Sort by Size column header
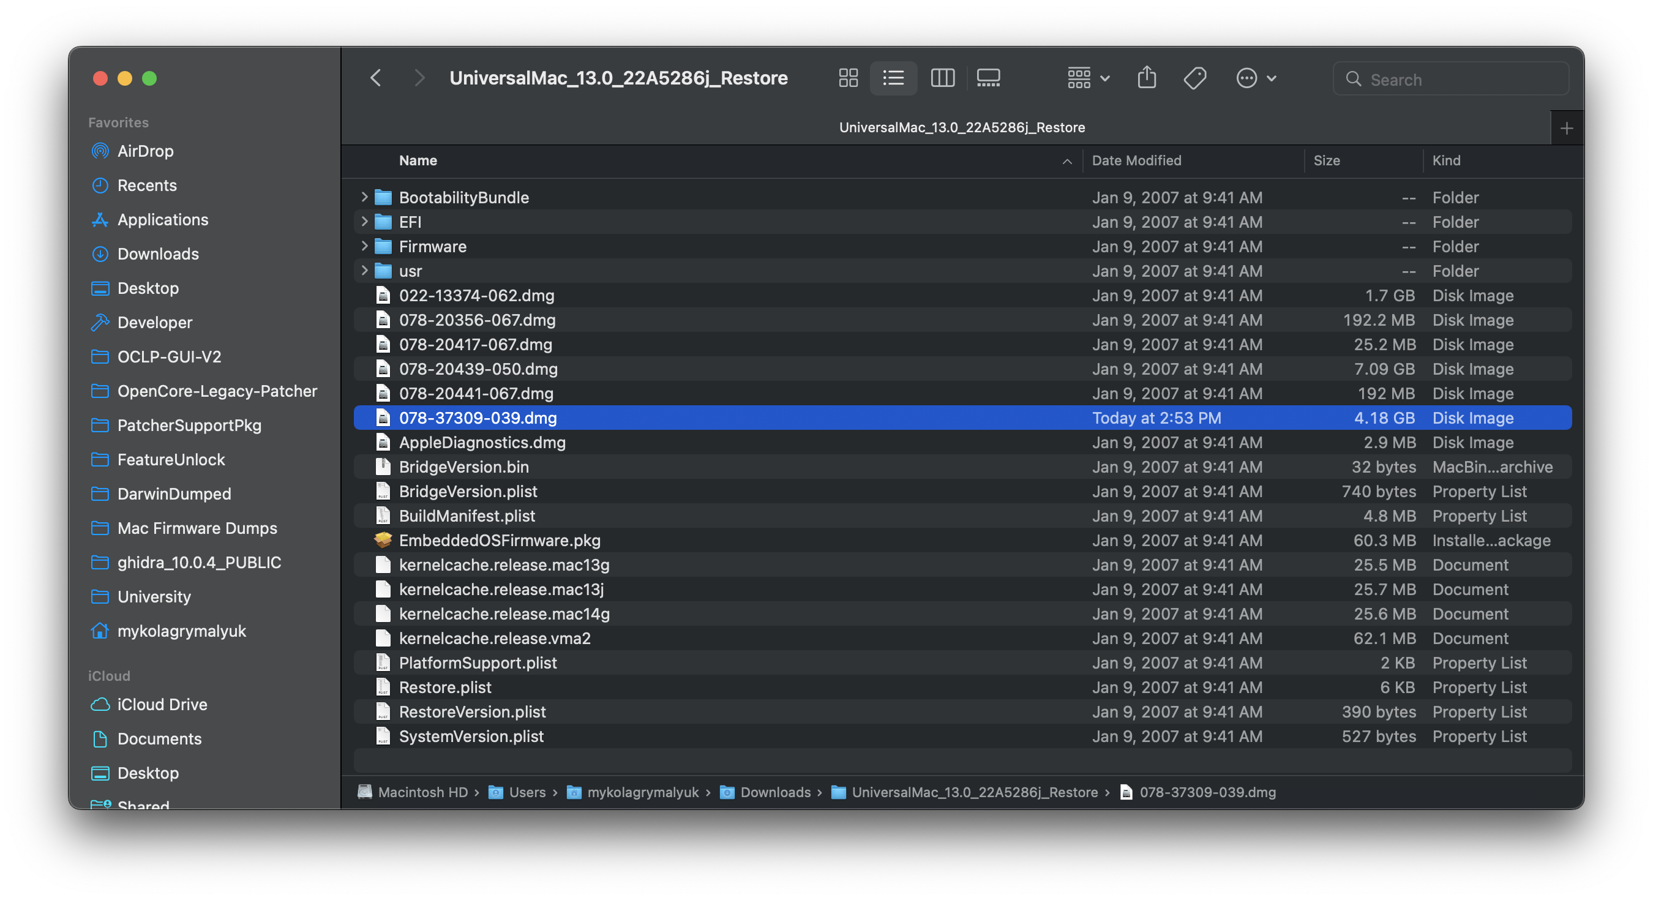Image resolution: width=1653 pixels, height=900 pixels. click(1325, 160)
